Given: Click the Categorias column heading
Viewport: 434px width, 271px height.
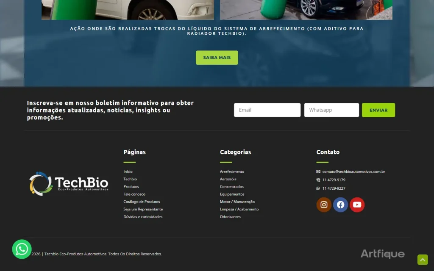Looking at the screenshot, I should (x=236, y=152).
